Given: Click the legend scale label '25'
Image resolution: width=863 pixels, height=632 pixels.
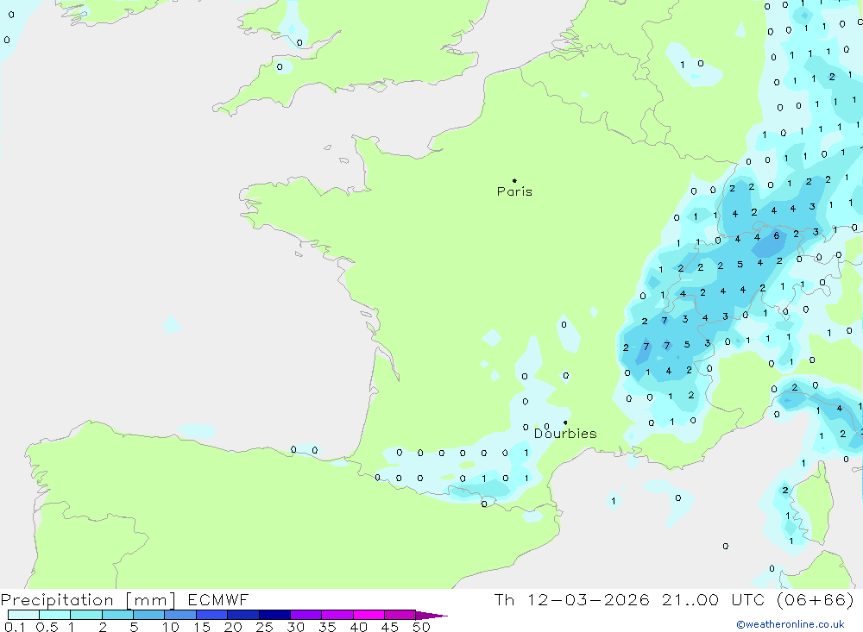Looking at the screenshot, I should tap(264, 627).
